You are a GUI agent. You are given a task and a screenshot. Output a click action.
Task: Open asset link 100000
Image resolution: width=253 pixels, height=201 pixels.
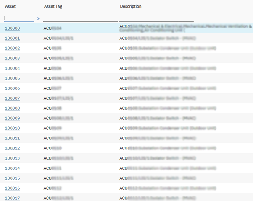click(x=12, y=28)
